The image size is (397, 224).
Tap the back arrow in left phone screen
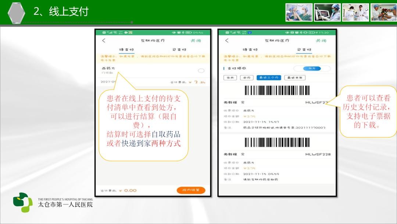pyautogui.click(x=104, y=41)
